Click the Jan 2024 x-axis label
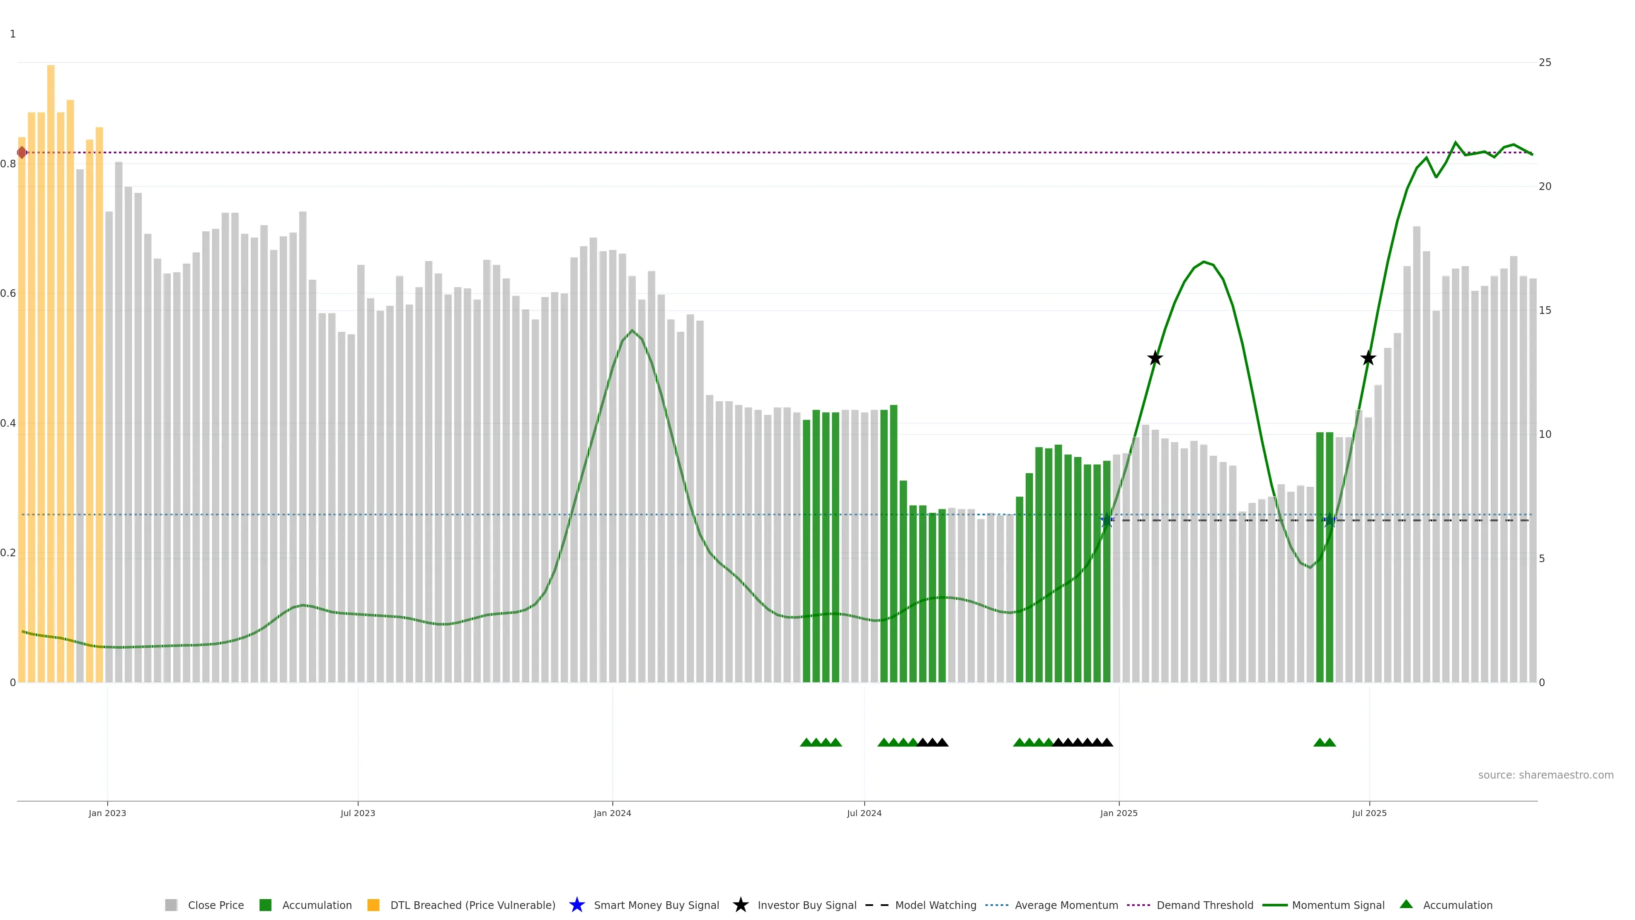This screenshot has height=920, width=1635. [612, 813]
